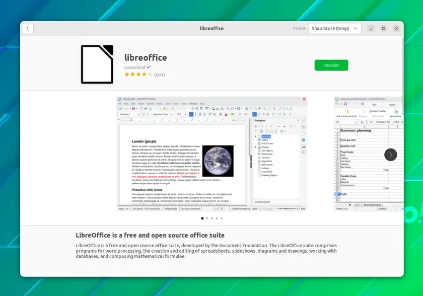The image size is (423, 296).
Task: Close the software store window
Action: (396, 28)
